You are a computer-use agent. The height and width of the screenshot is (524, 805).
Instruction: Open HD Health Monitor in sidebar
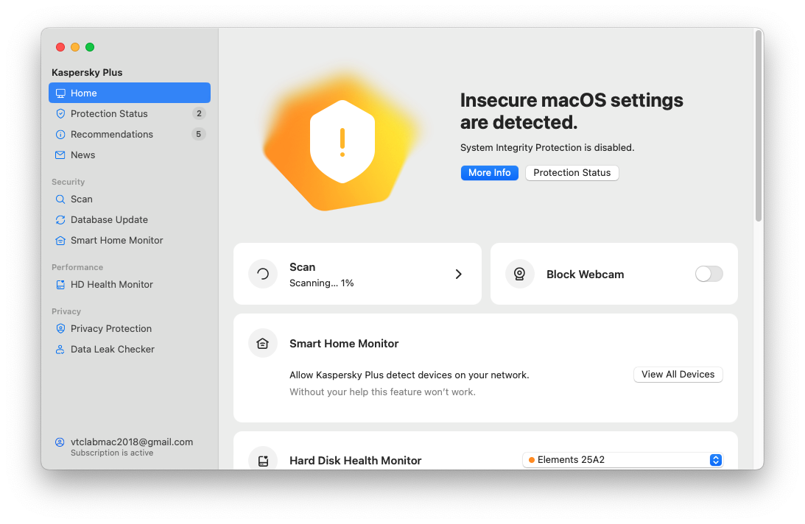(x=111, y=285)
